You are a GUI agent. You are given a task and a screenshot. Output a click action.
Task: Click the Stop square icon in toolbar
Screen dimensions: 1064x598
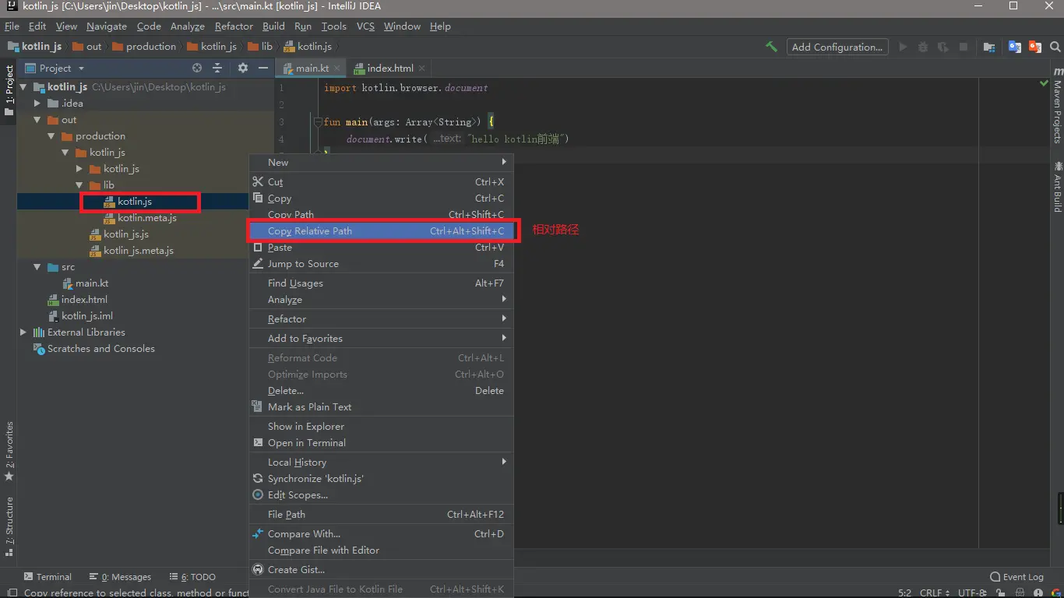(964, 47)
